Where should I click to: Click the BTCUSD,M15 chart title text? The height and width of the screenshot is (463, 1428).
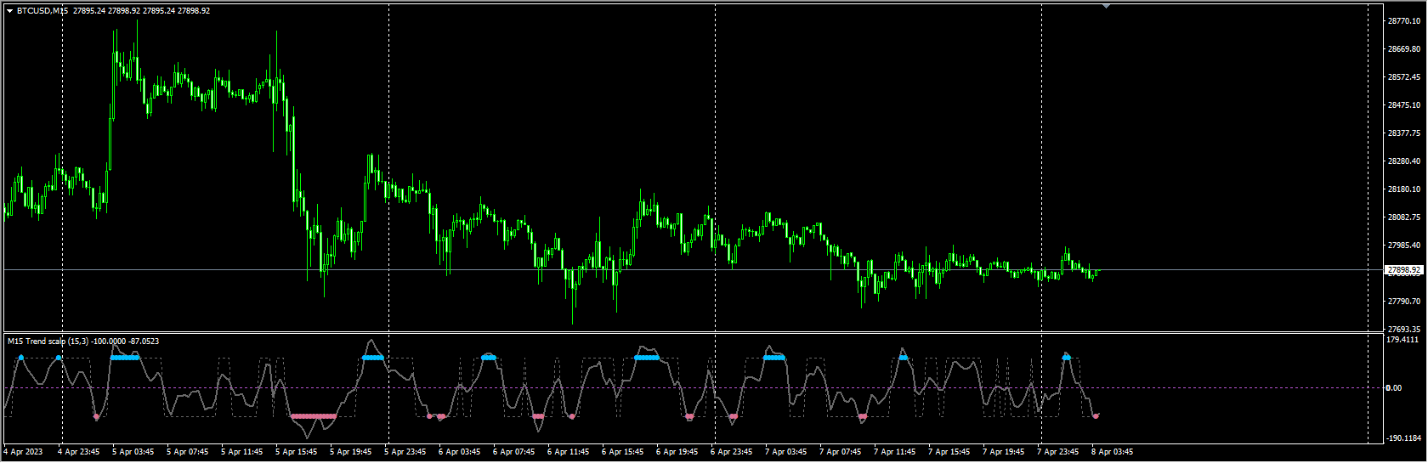click(42, 11)
